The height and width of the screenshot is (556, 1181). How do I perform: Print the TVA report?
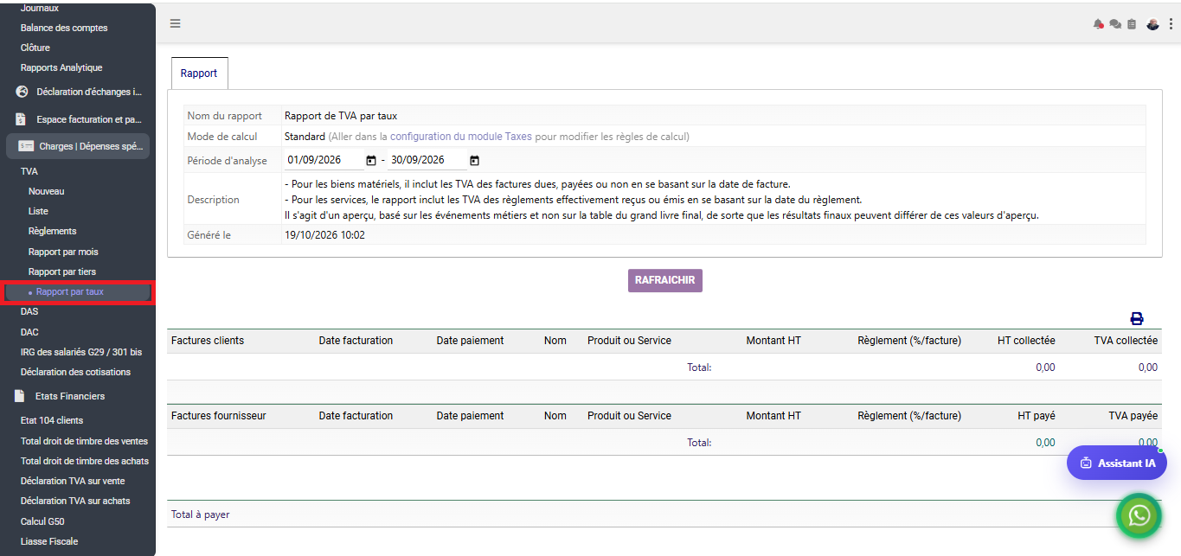click(x=1137, y=318)
